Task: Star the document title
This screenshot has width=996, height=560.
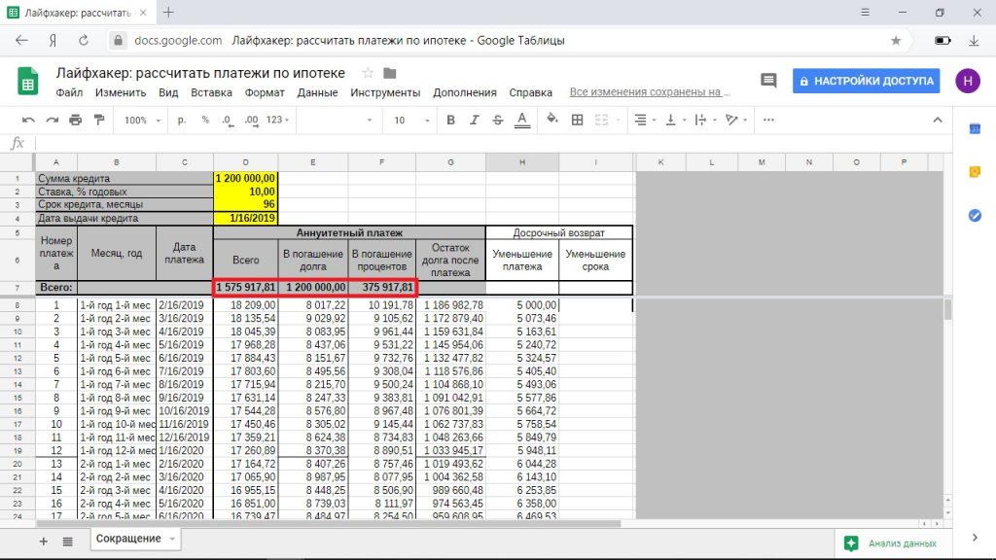Action: pos(367,73)
